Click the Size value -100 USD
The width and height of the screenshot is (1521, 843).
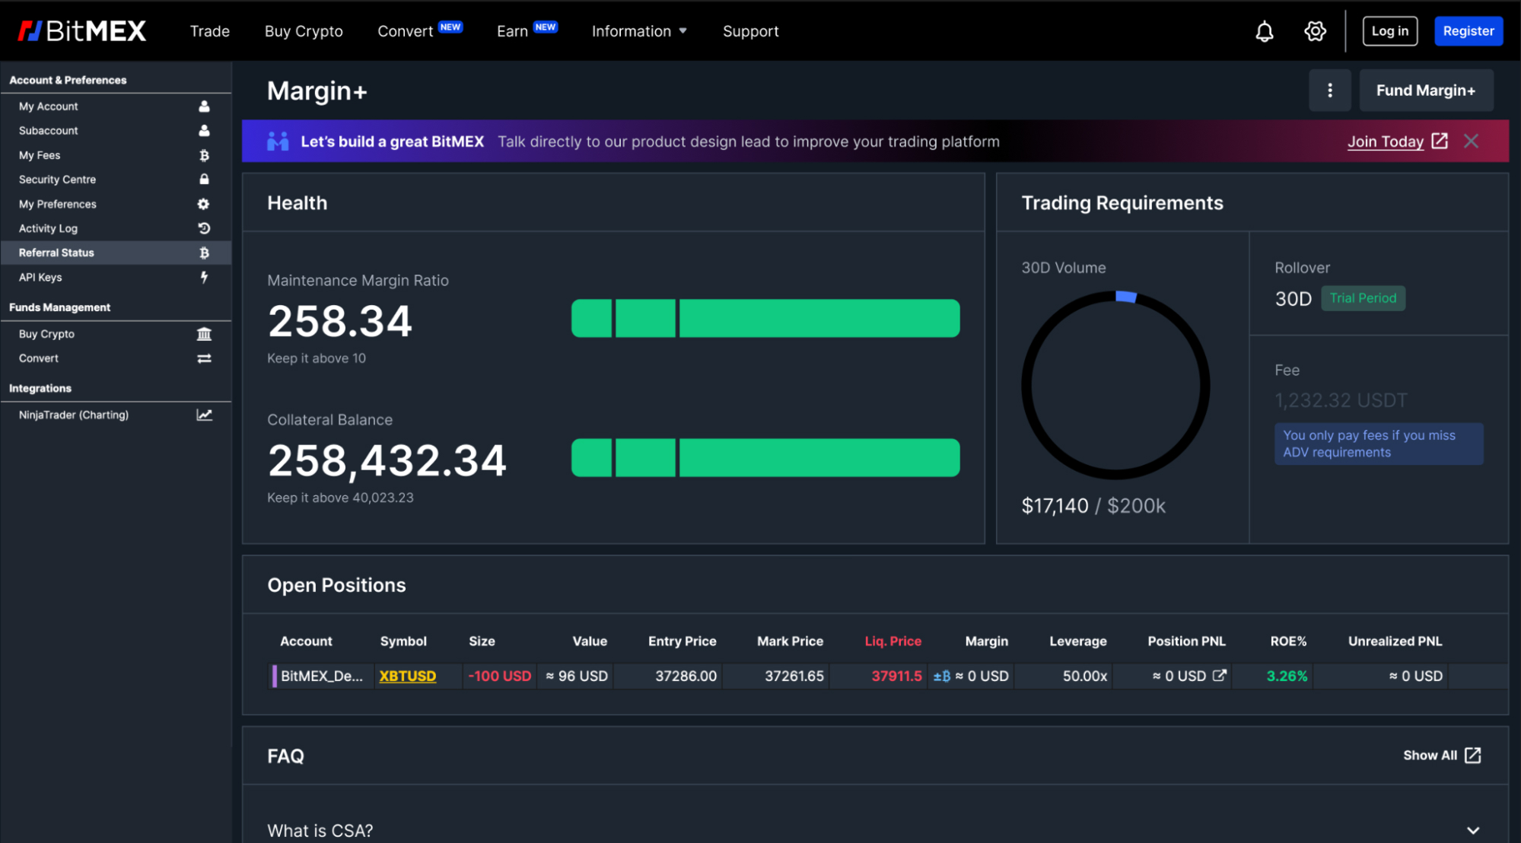(499, 676)
